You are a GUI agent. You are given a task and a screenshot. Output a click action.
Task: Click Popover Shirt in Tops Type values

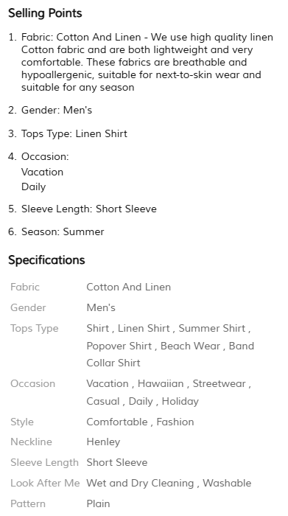pyautogui.click(x=119, y=346)
